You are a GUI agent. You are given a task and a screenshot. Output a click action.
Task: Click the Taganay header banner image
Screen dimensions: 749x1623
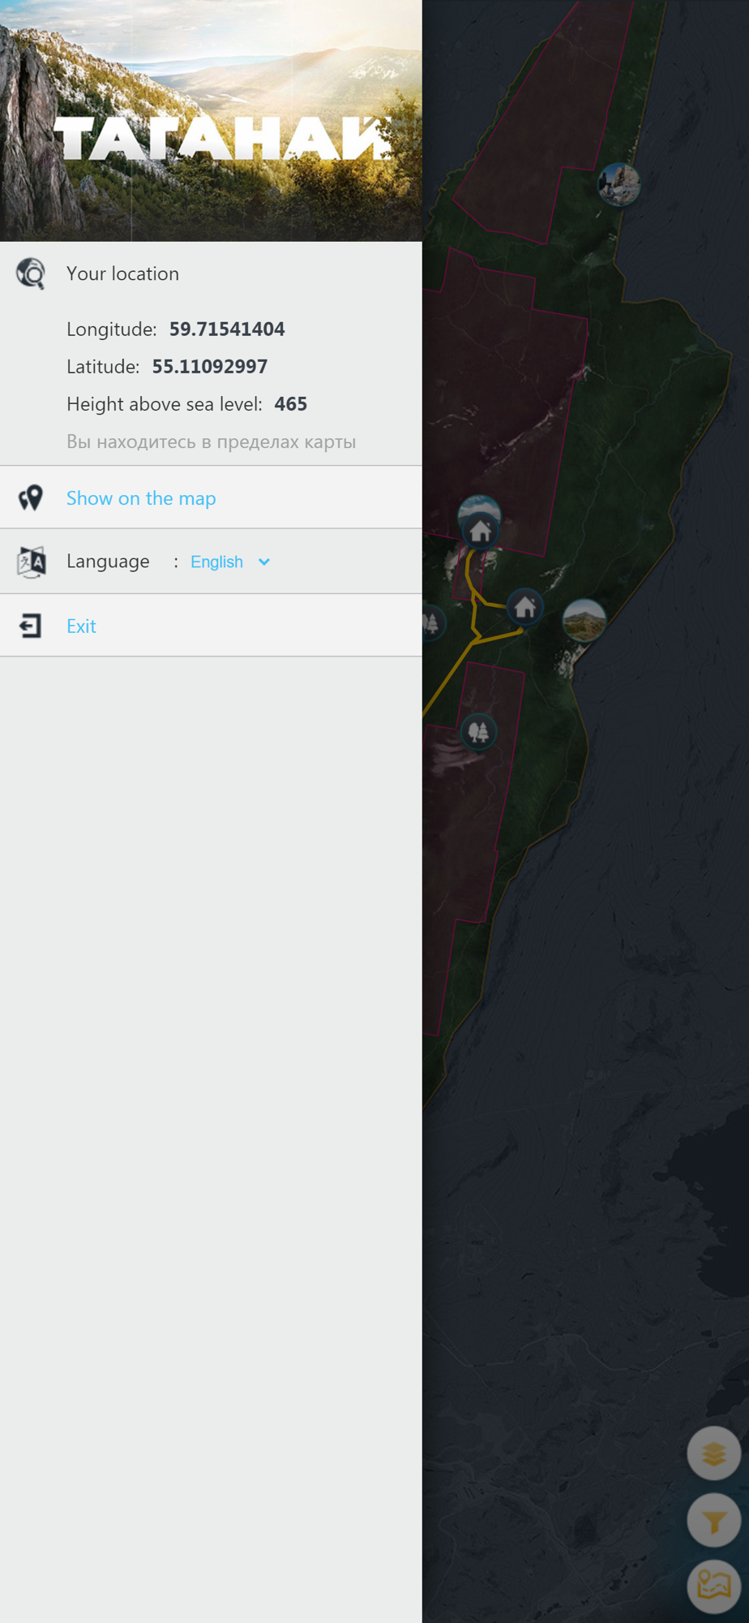211,121
